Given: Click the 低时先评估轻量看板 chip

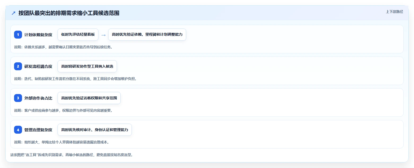Looking at the screenshot, I should coord(78,35).
